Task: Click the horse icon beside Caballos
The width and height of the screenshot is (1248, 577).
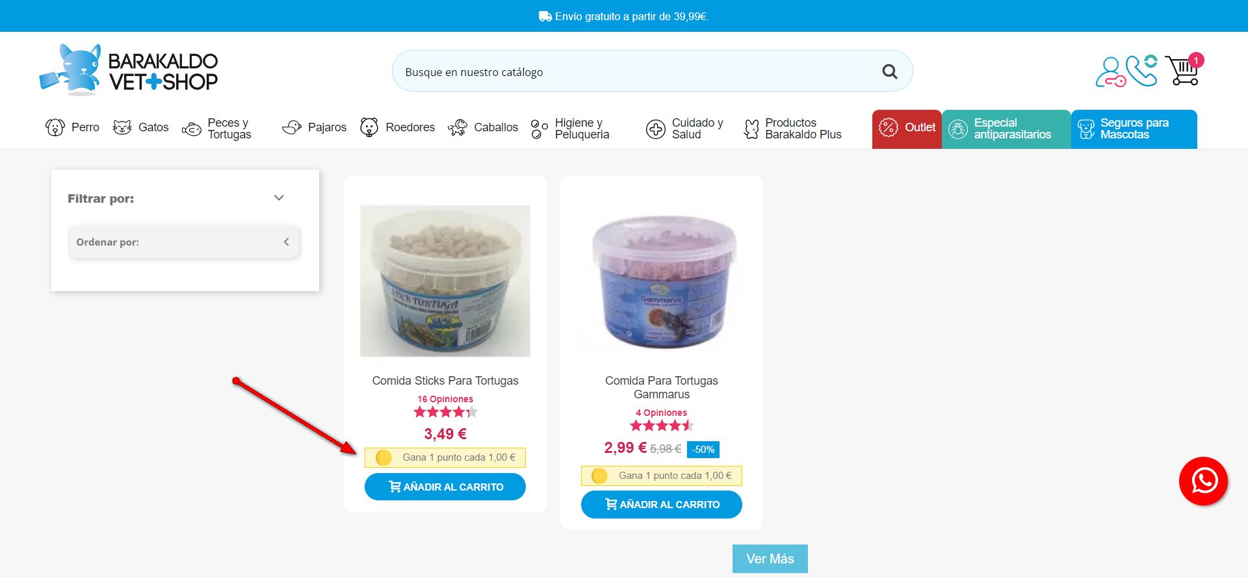Action: coord(458,127)
